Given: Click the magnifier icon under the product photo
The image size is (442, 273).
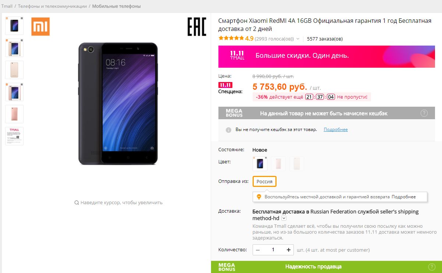Looking at the screenshot, I should coord(76,202).
